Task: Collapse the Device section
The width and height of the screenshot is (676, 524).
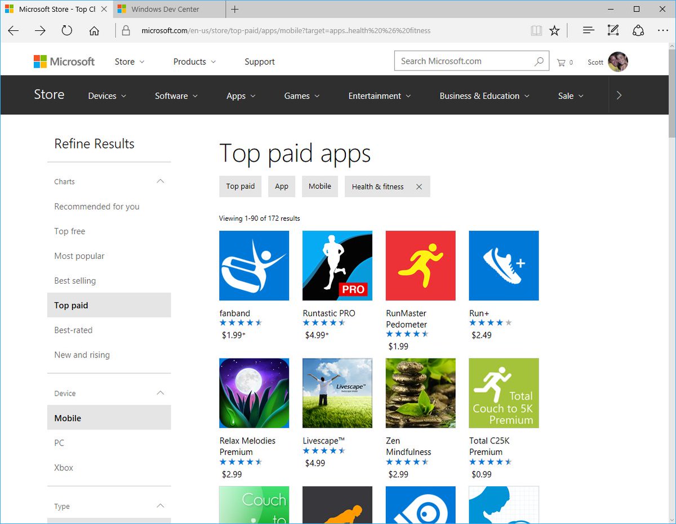Action: pos(160,393)
